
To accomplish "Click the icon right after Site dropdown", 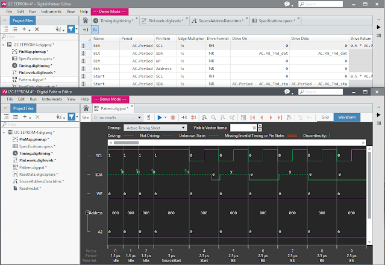I will pos(149,117).
